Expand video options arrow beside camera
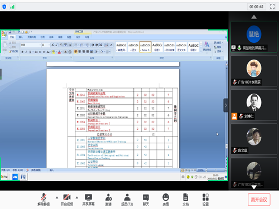Viewport: 279px width, 209px height. click(77, 197)
